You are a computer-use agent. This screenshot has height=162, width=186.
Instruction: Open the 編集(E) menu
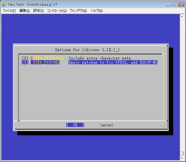click(x=25, y=11)
